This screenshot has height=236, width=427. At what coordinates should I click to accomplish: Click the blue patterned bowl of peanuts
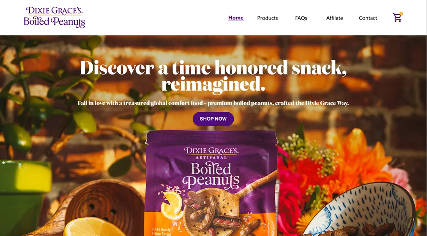(x=358, y=211)
